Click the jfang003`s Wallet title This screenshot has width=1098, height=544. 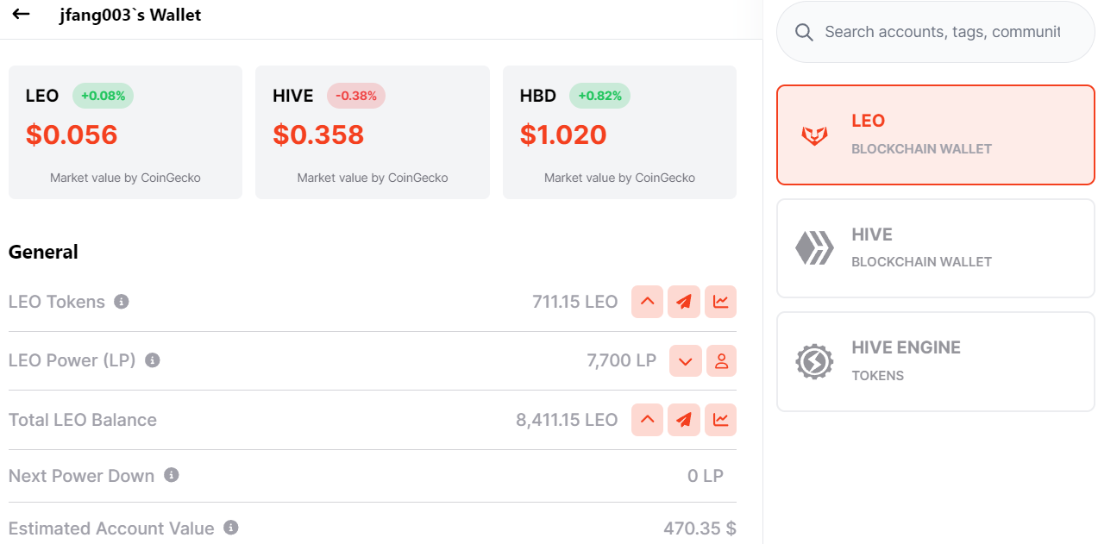coord(130,15)
